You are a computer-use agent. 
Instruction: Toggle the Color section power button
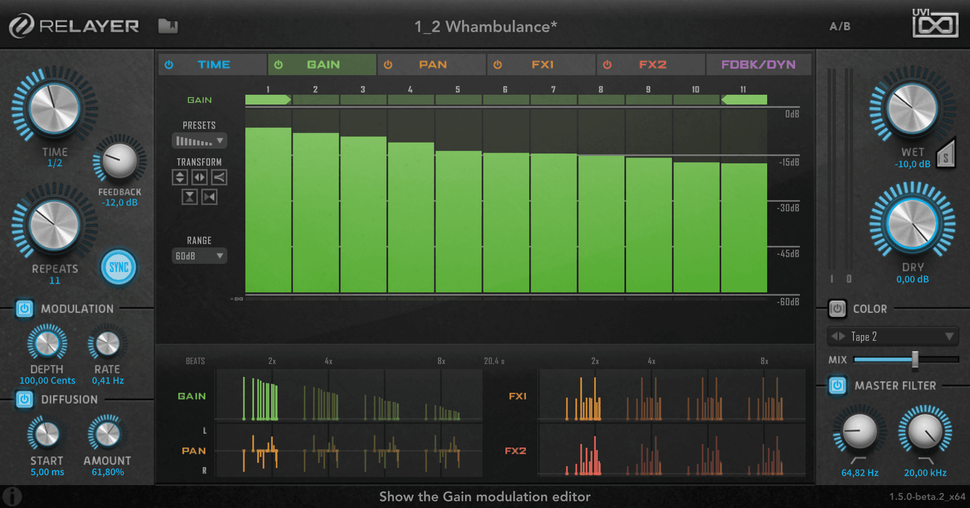837,309
